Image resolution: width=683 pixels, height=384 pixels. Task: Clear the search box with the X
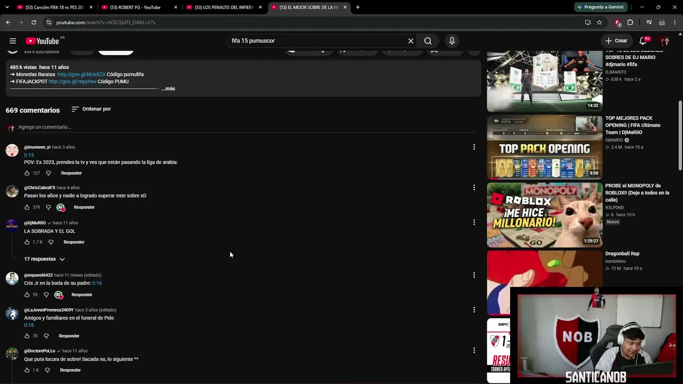411,41
